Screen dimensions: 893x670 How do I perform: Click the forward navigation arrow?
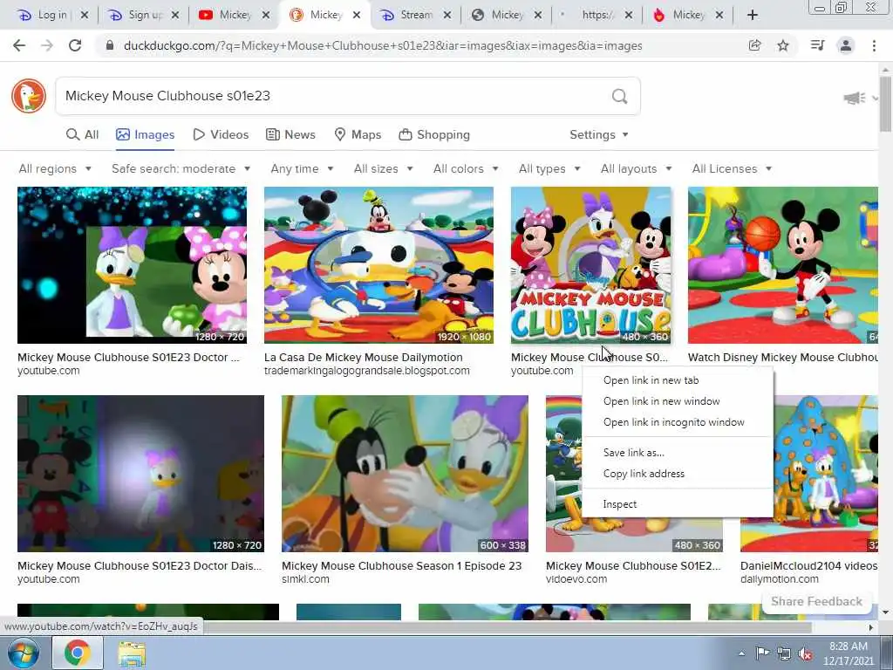pos(47,45)
